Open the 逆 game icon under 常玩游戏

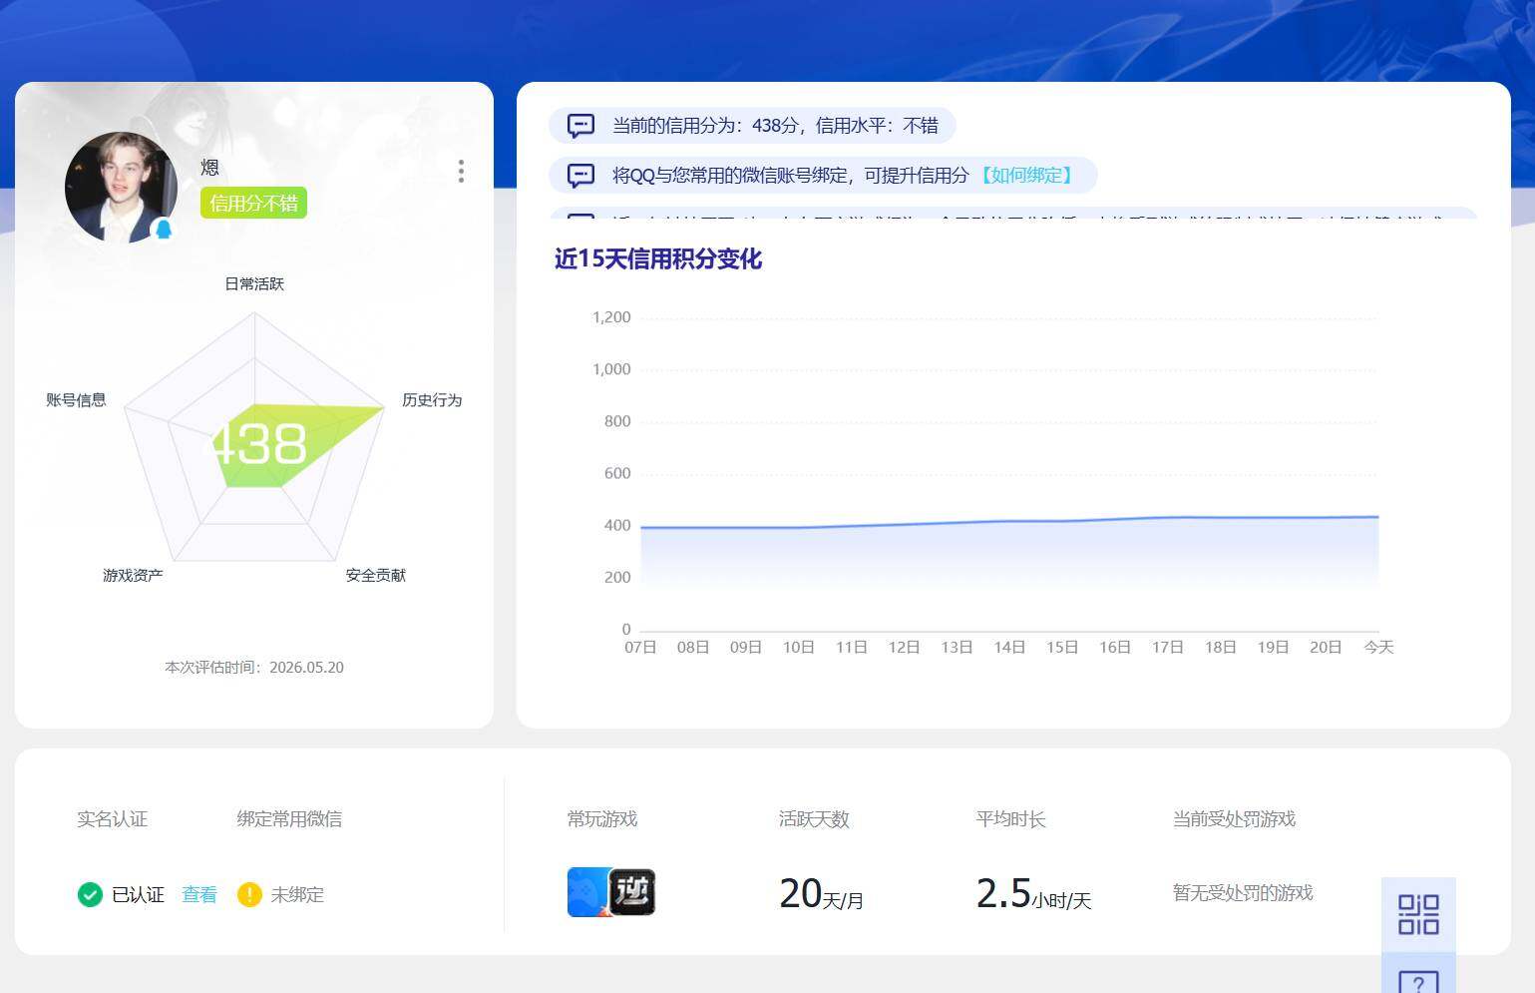632,892
